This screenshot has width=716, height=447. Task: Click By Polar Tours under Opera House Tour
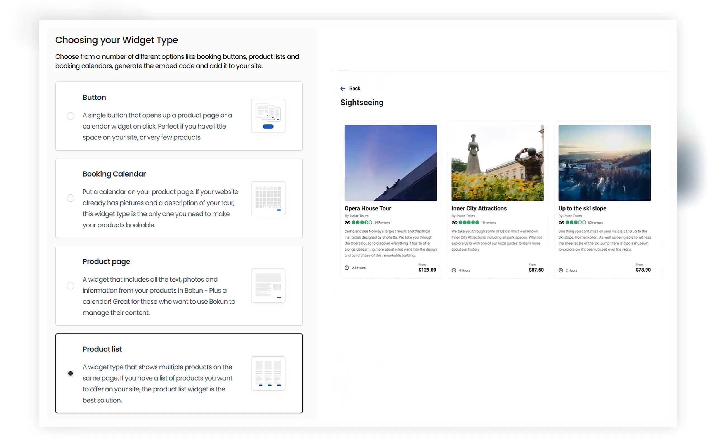[356, 216]
